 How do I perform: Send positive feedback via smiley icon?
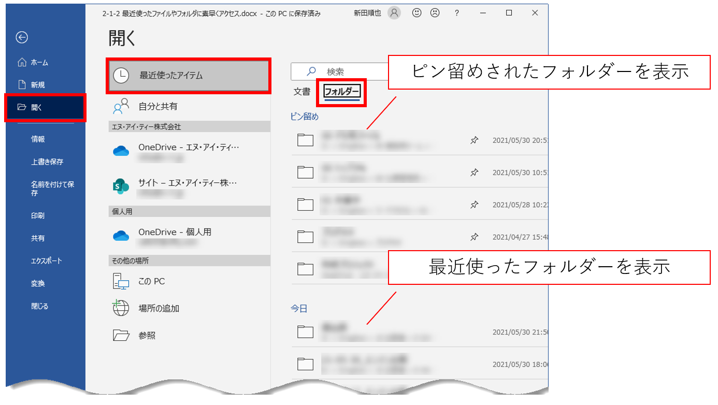pyautogui.click(x=417, y=13)
